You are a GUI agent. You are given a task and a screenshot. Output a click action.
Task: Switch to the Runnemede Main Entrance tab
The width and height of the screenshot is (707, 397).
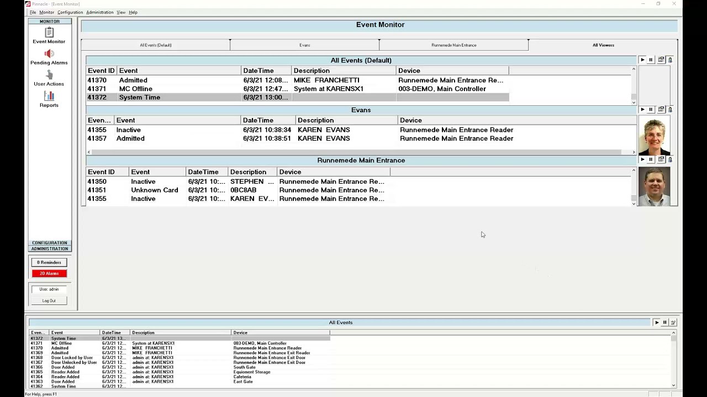pos(454,45)
